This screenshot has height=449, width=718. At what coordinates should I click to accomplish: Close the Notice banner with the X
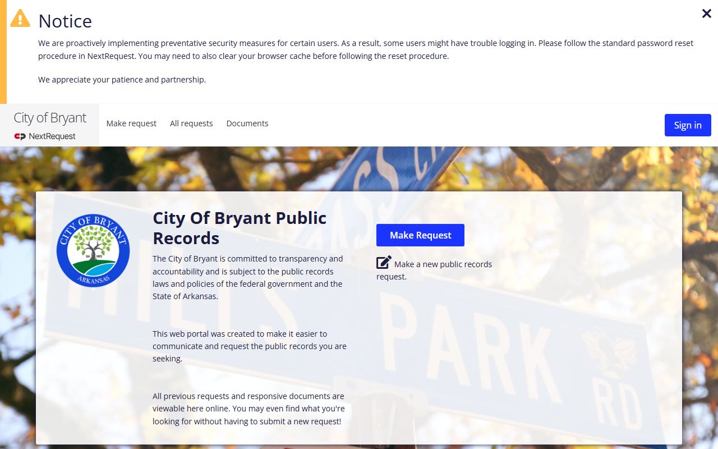[706, 13]
